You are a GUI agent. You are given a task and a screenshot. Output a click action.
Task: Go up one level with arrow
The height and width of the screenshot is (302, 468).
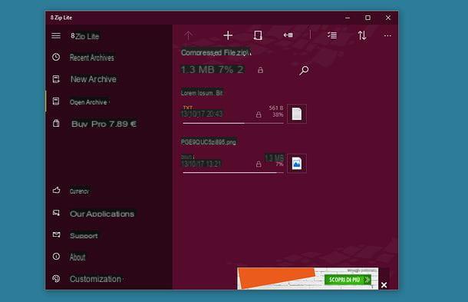pyautogui.click(x=188, y=36)
